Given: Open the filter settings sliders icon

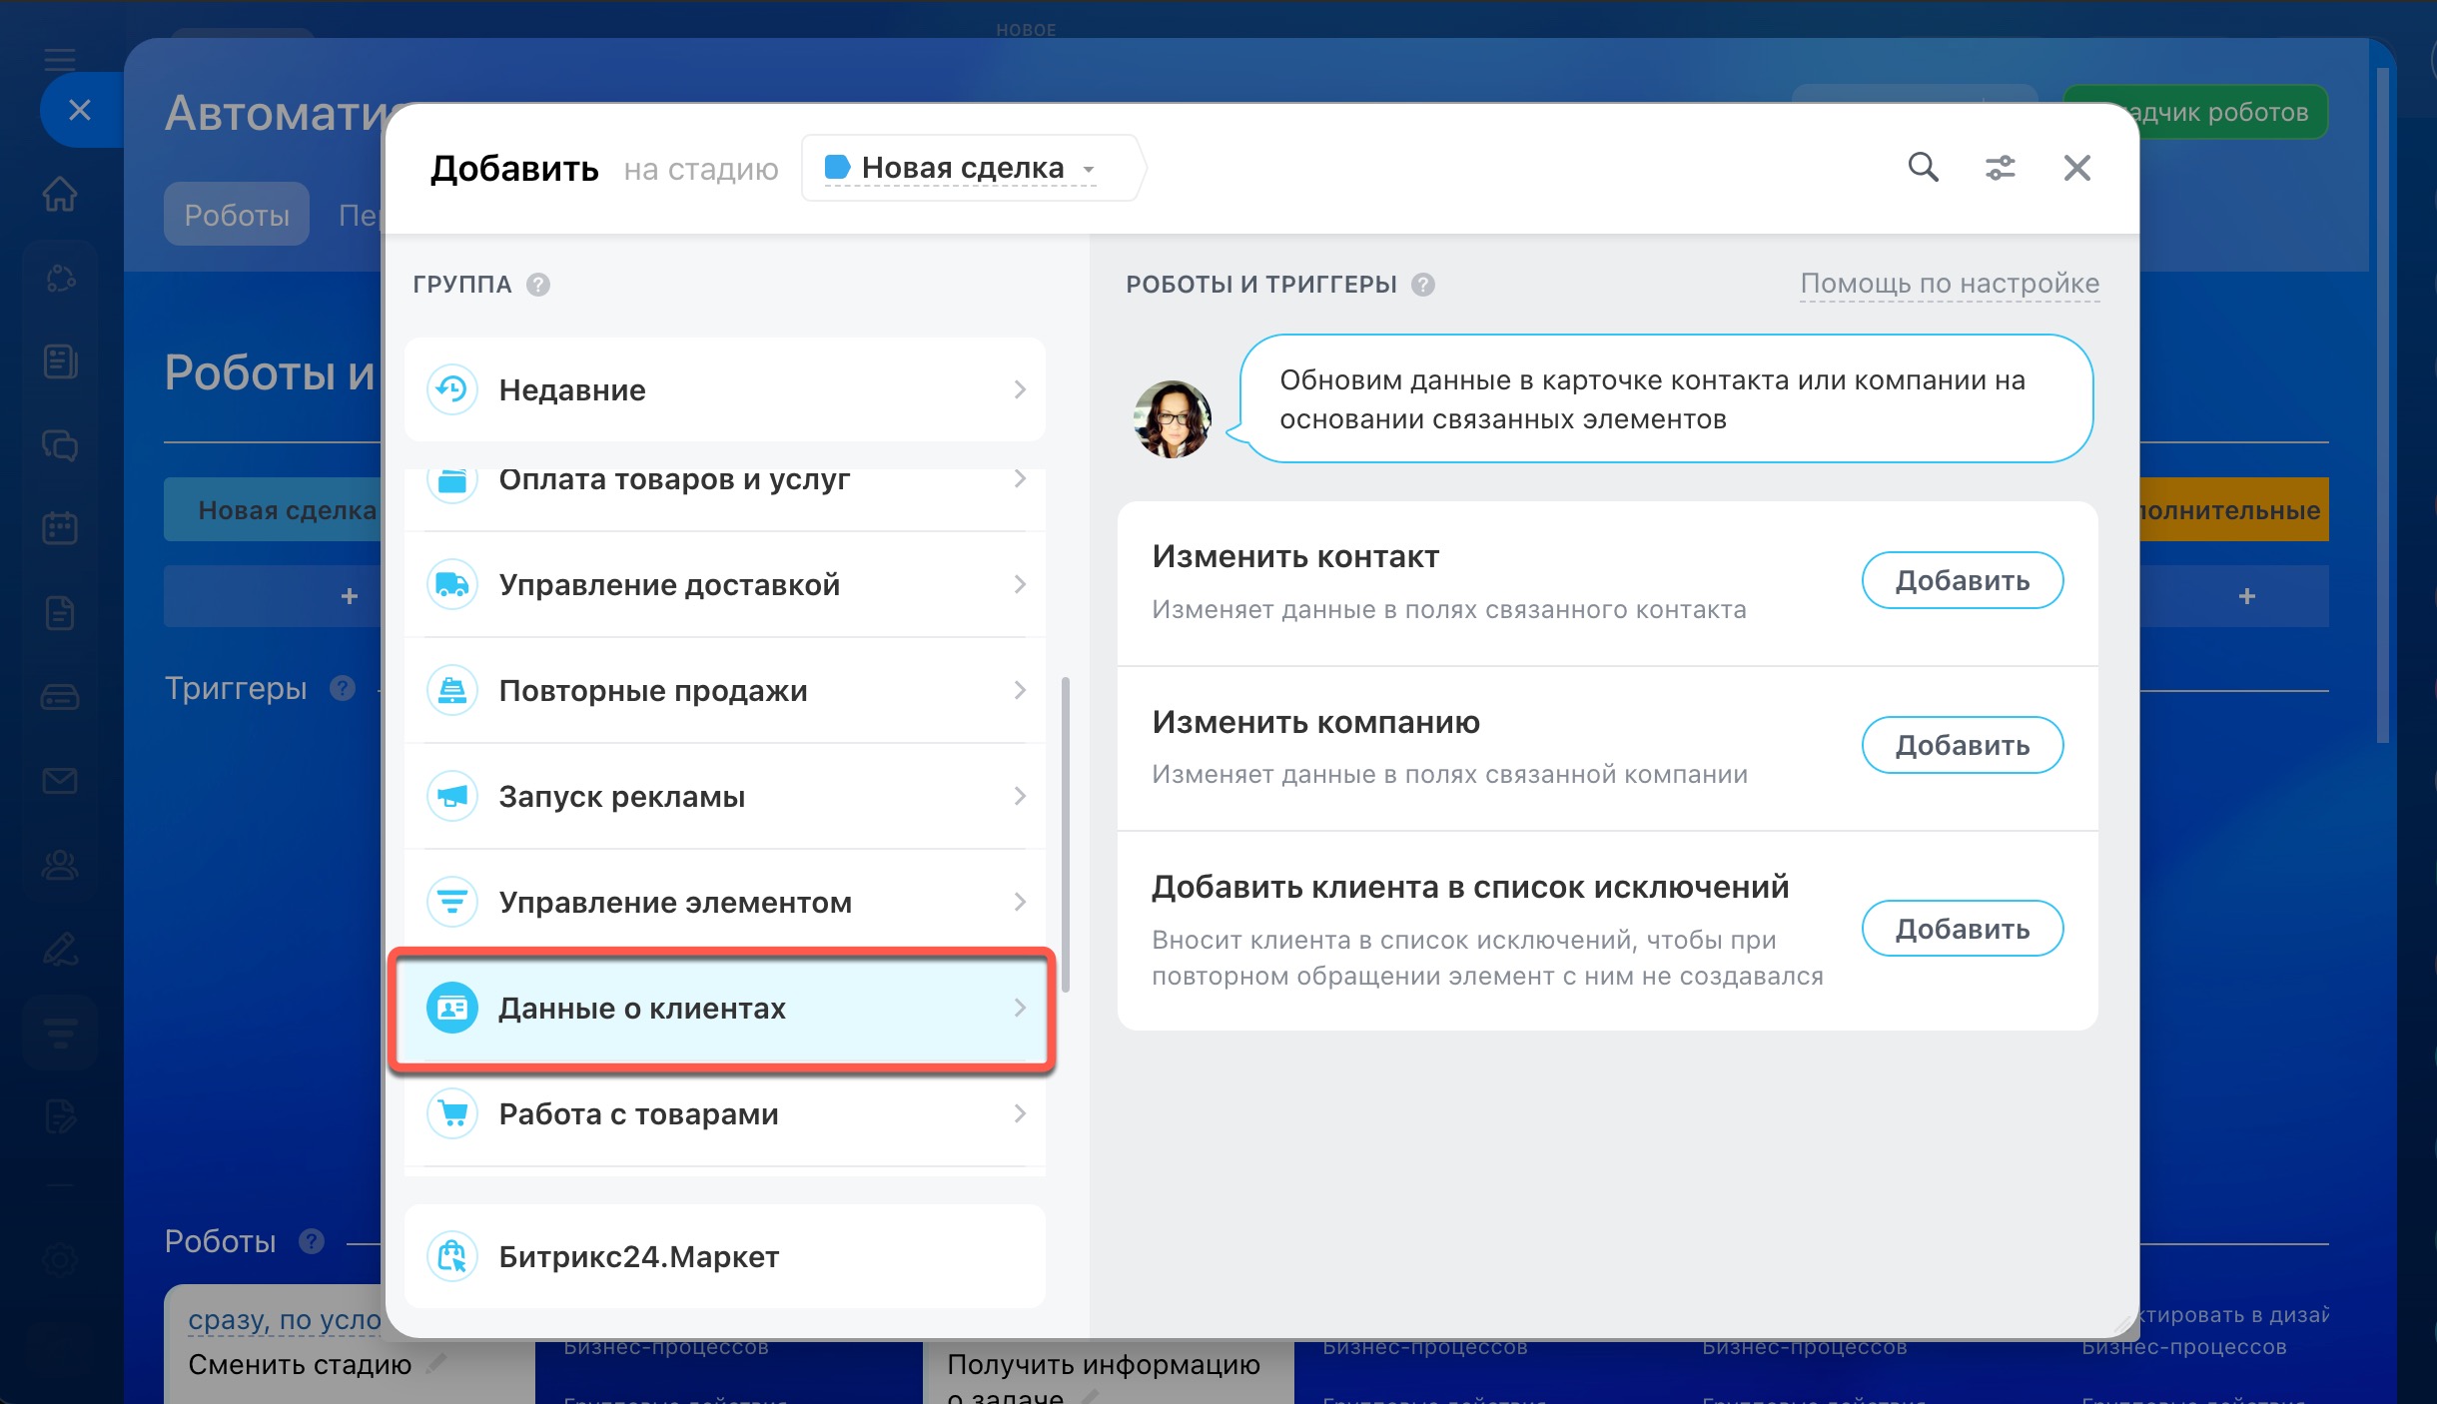Looking at the screenshot, I should 2000,167.
